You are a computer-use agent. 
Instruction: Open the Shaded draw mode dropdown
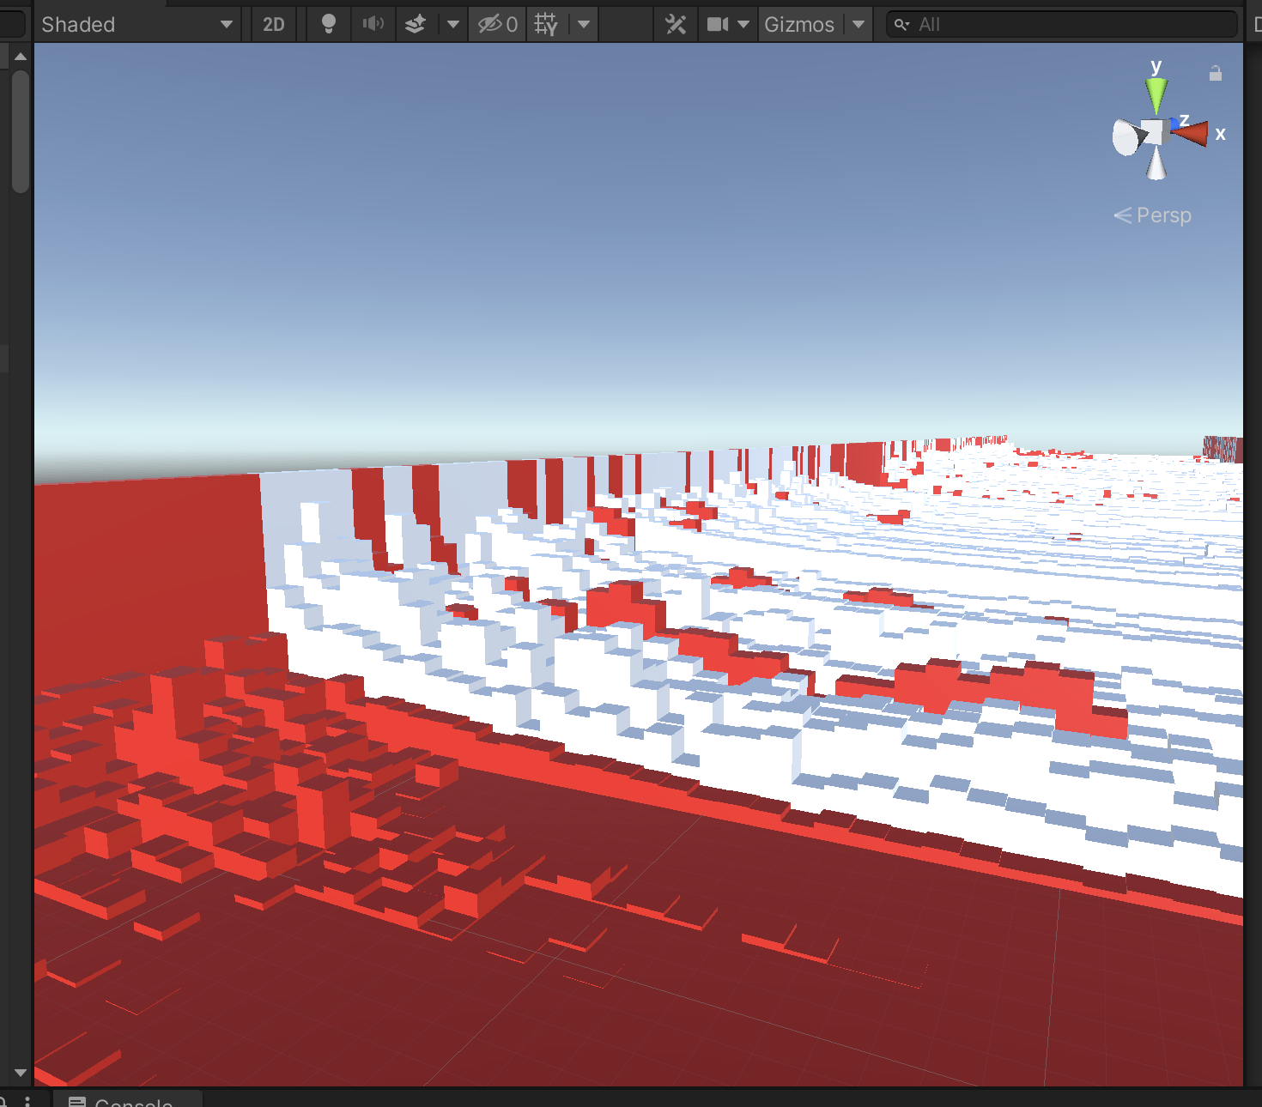[137, 24]
